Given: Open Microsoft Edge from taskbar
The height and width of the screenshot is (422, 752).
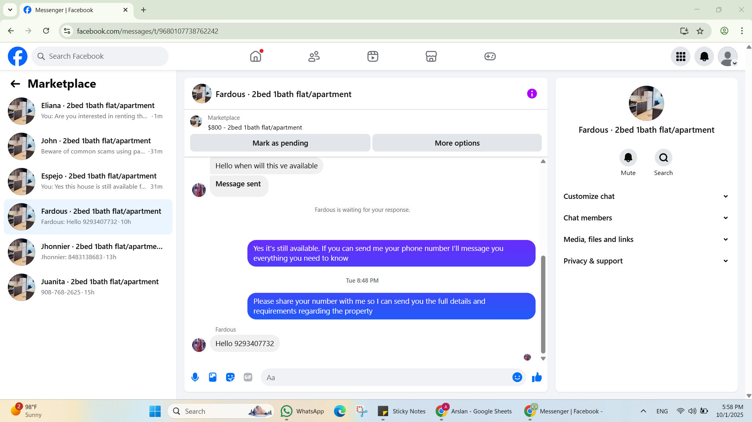Looking at the screenshot, I should coord(340,411).
